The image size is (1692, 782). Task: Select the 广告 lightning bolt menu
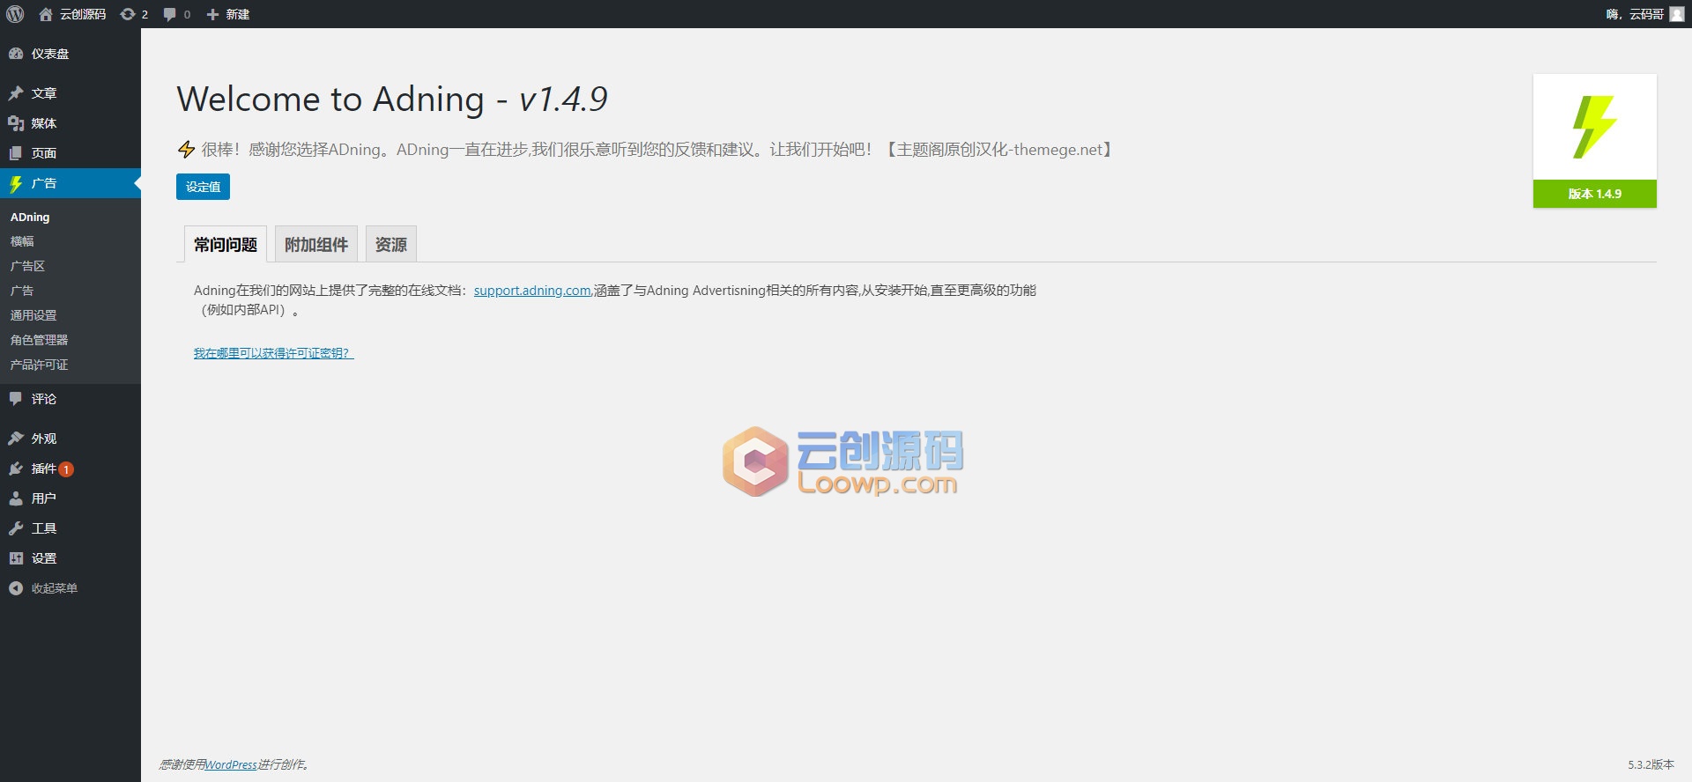[70, 183]
